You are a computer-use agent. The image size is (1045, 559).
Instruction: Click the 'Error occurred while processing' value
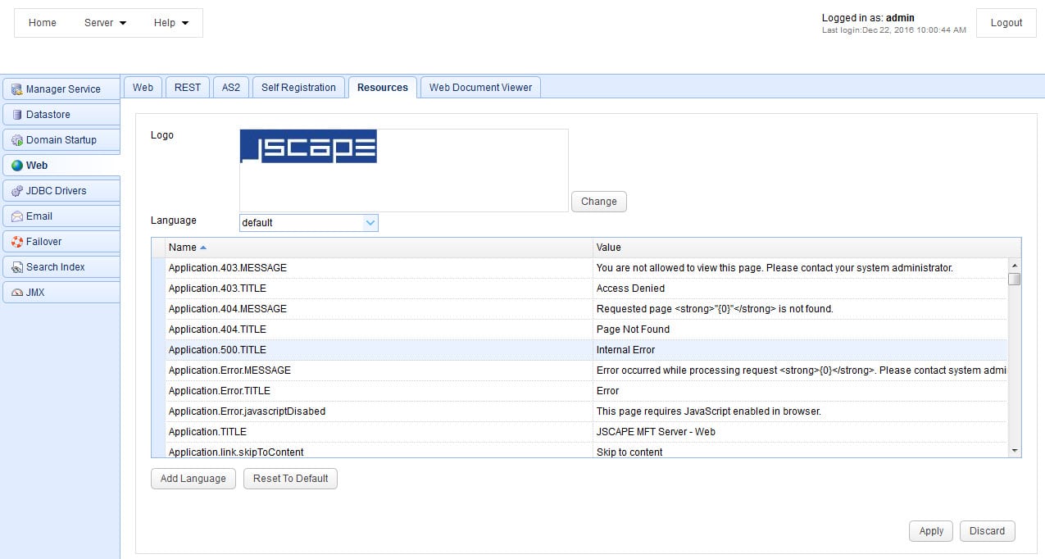801,370
